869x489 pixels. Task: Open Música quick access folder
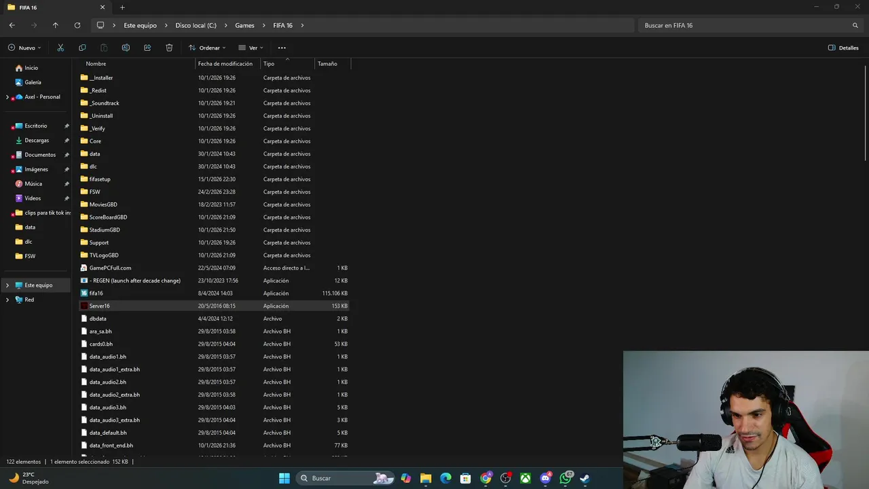click(x=33, y=184)
